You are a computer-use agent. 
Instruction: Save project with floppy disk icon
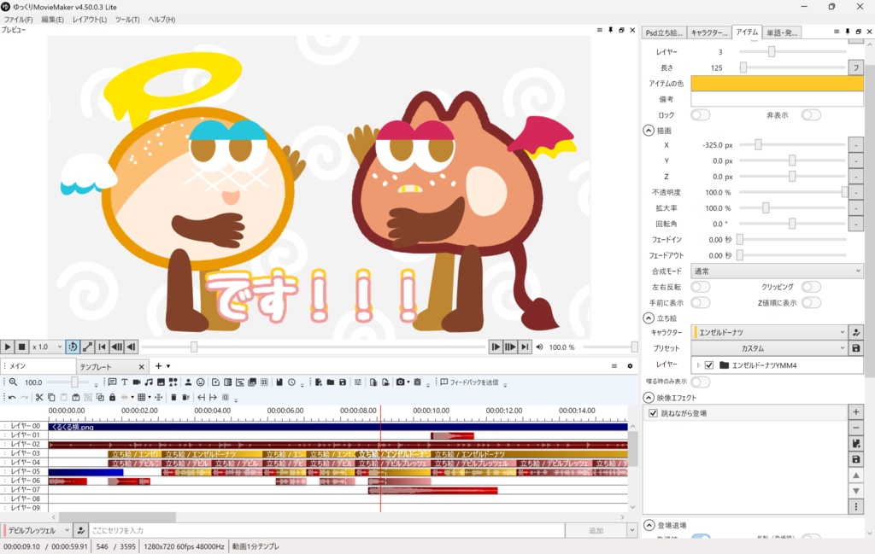click(343, 382)
